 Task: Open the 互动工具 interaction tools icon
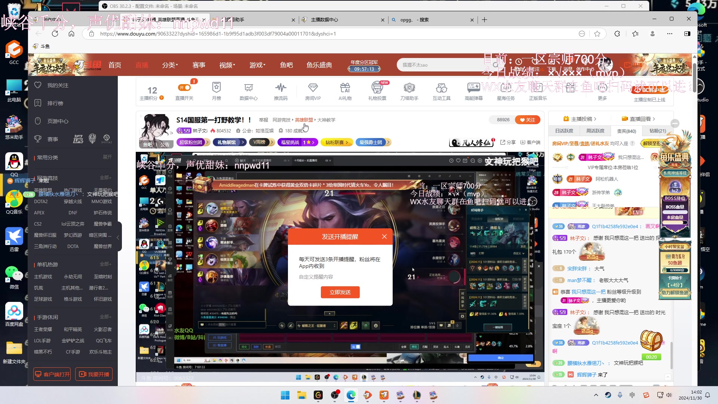pyautogui.click(x=442, y=91)
